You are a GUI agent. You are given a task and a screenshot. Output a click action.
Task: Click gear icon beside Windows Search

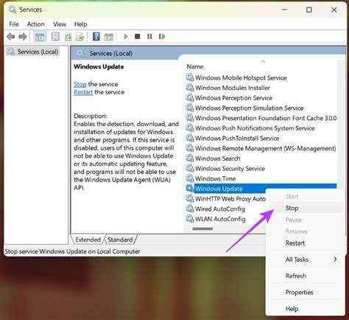point(190,158)
